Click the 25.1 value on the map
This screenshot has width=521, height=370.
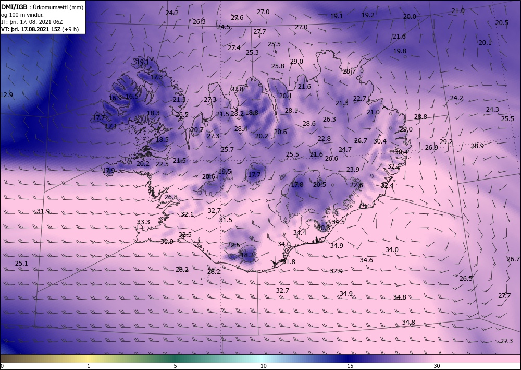pos(21,264)
